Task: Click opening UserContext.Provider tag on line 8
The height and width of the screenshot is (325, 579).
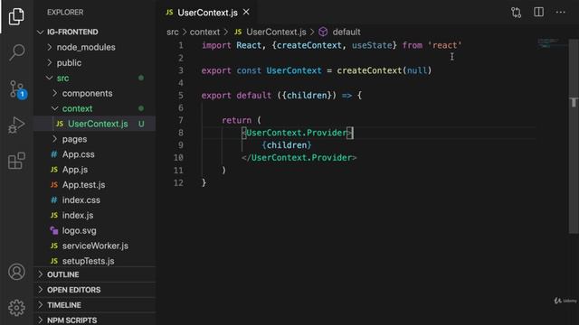Action: [x=298, y=133]
